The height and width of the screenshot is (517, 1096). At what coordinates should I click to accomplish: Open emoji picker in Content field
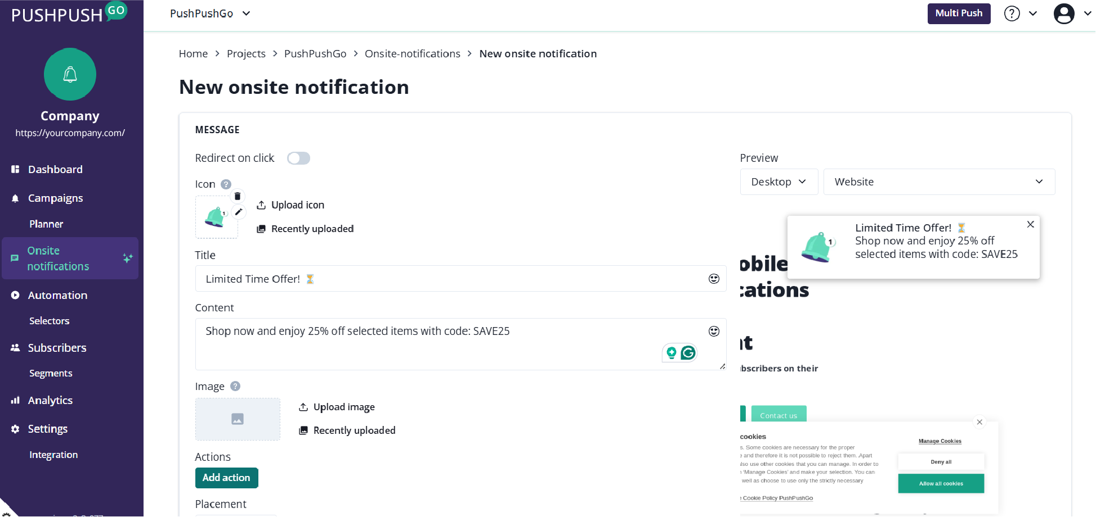pos(714,332)
